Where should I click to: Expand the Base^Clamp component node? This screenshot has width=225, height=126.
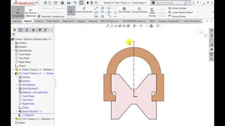[x=13, y=70]
